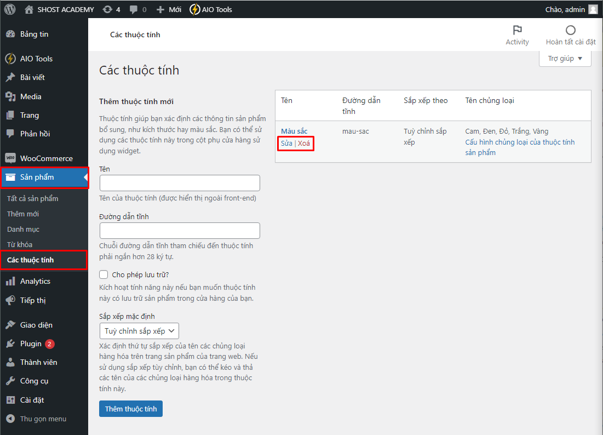Click the Thêm thuộc tính button
Screen dimensions: 603x435
(130, 408)
